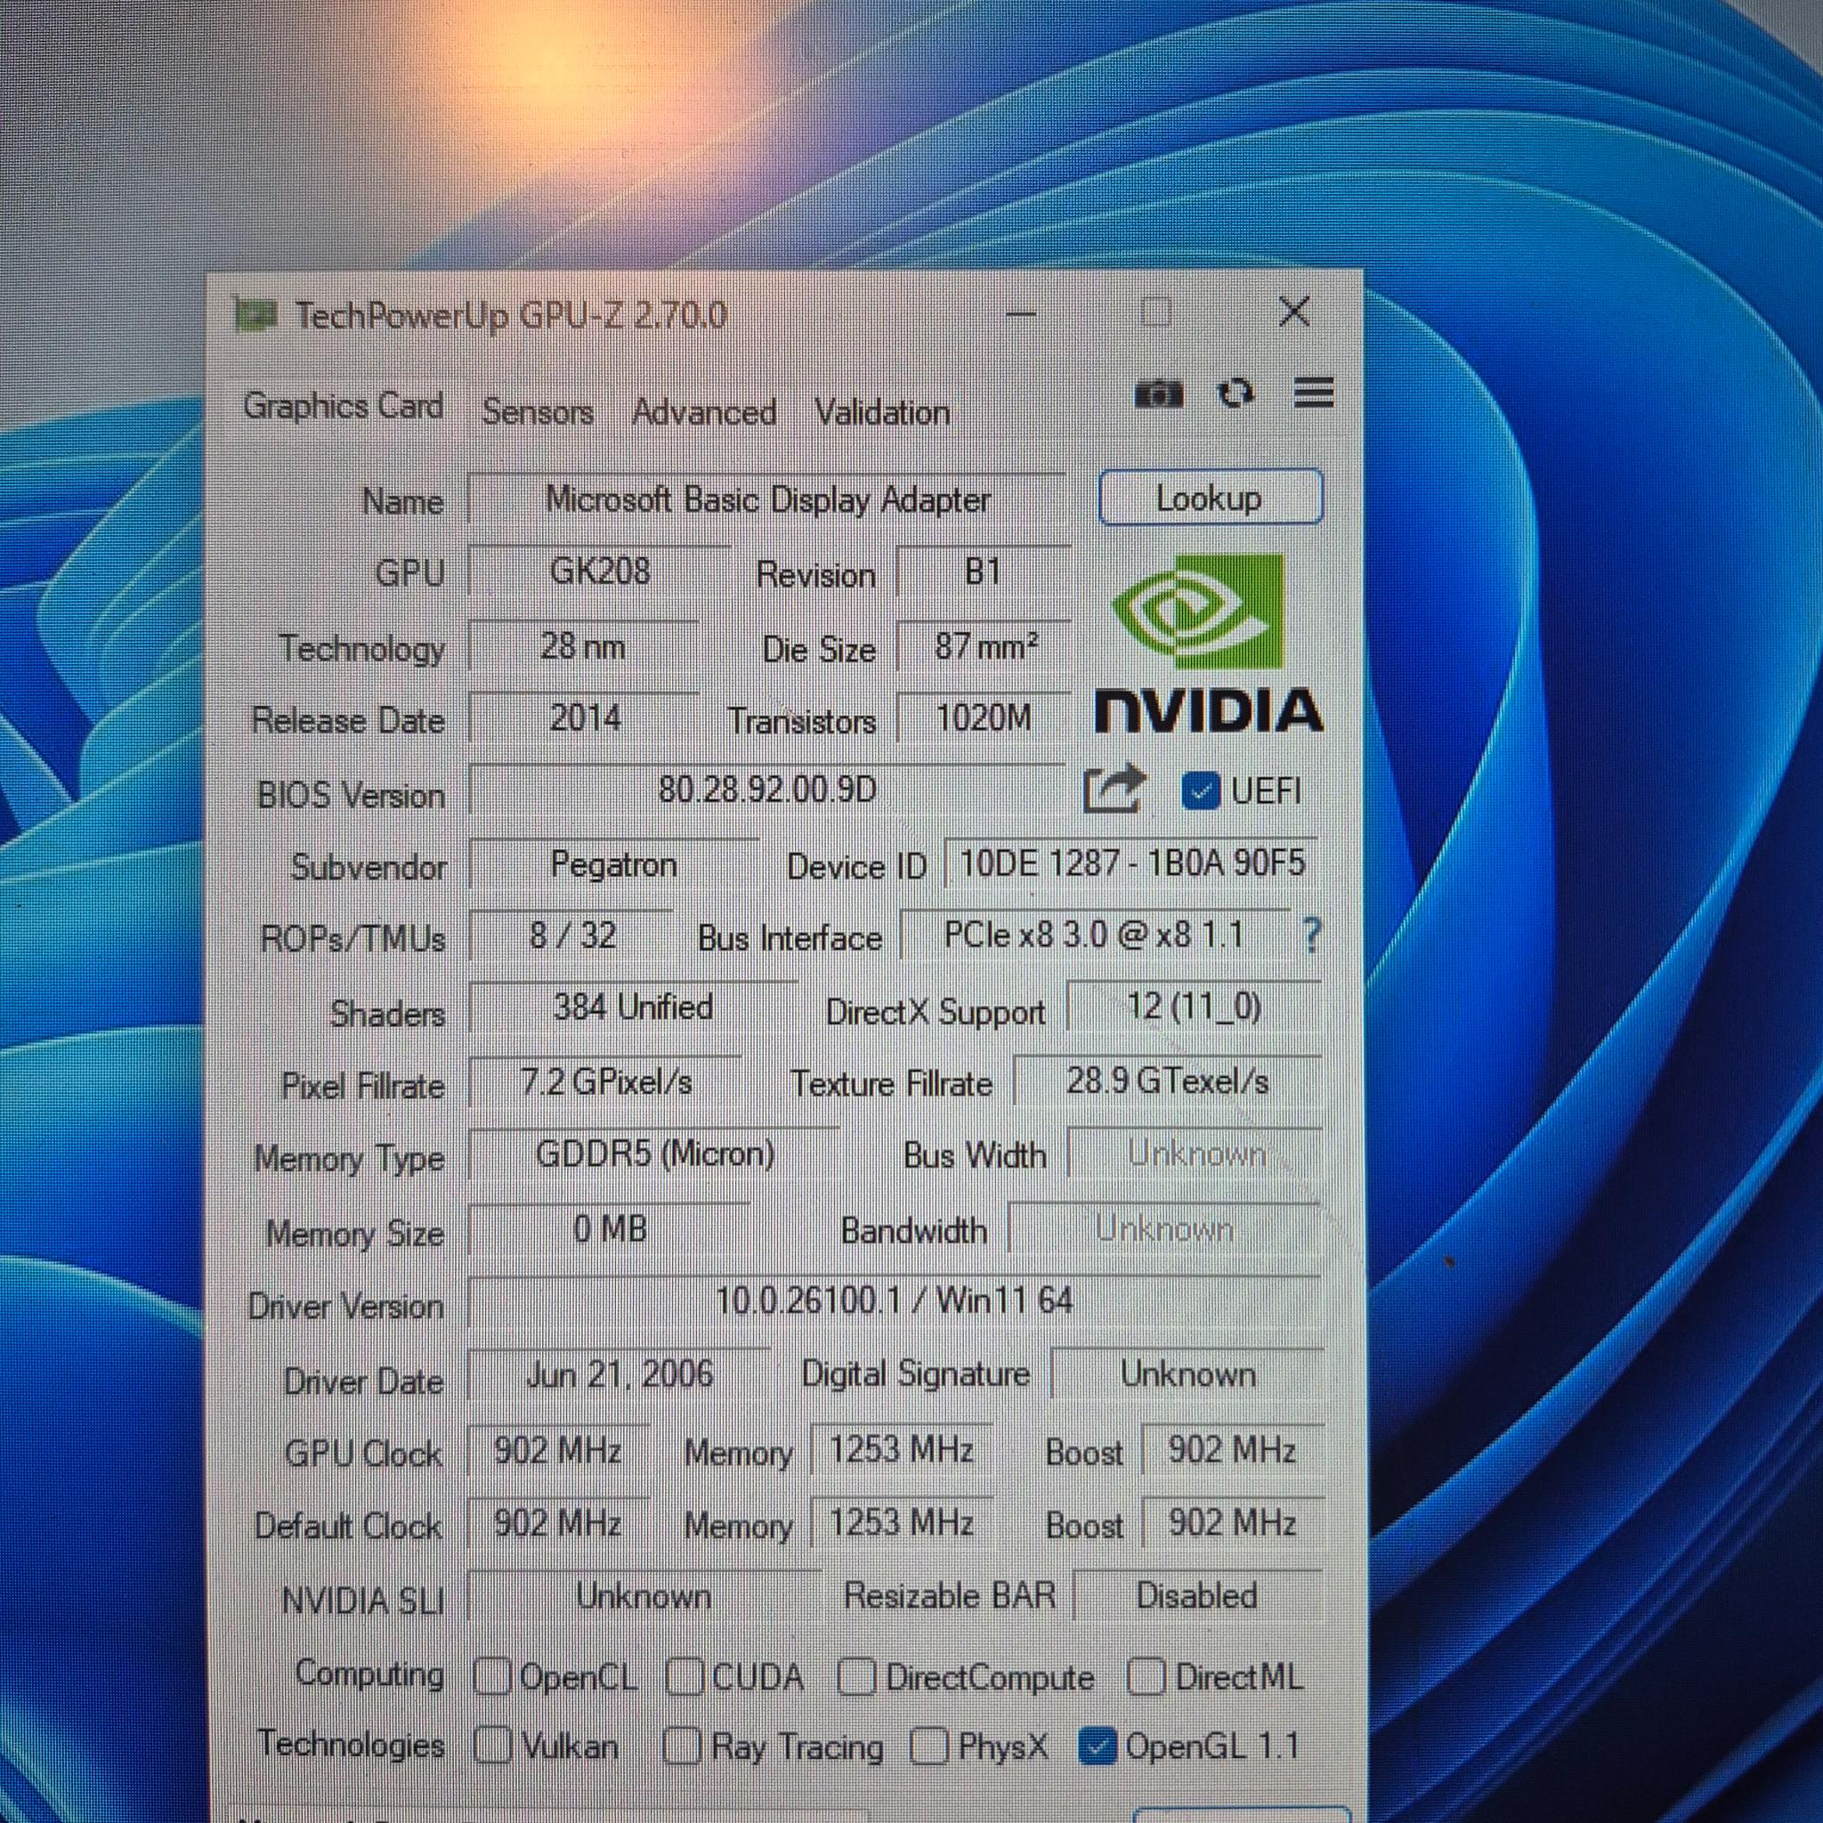
Task: Toggle the PhysX checkbox
Action: click(929, 1746)
